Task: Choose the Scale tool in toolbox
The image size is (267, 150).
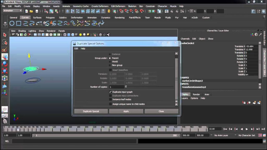Action: point(5,71)
